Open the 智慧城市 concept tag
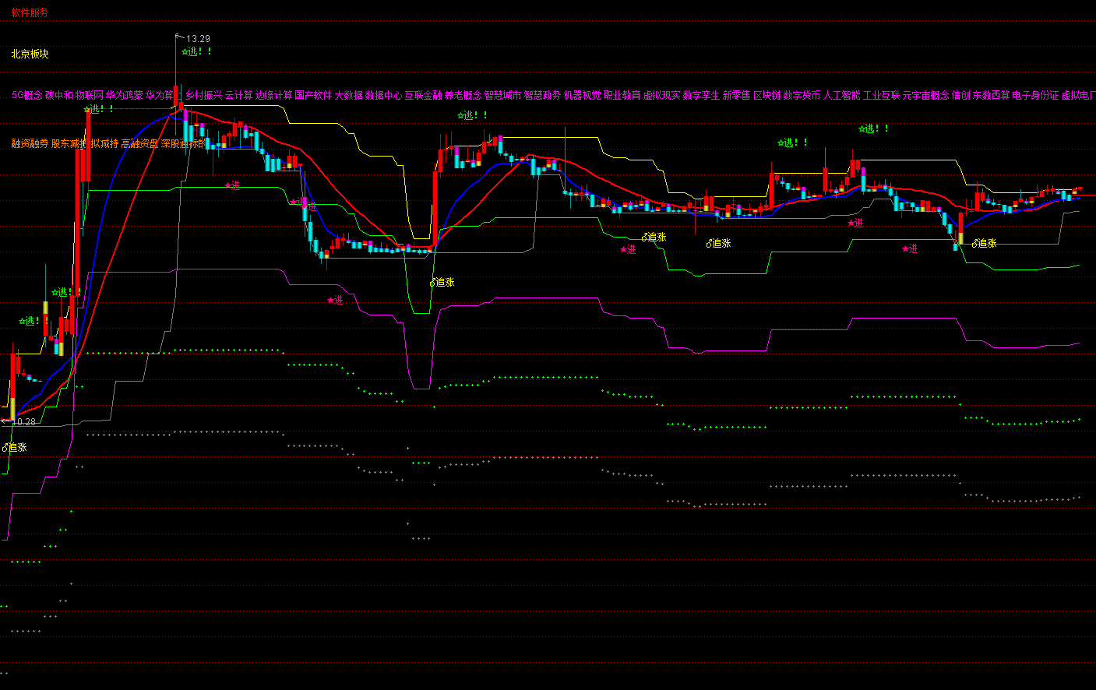Viewport: 1096px width, 690px height. point(503,95)
